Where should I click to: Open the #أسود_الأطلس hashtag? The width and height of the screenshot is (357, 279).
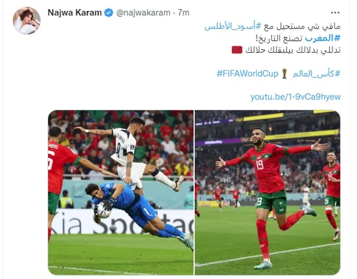click(234, 27)
